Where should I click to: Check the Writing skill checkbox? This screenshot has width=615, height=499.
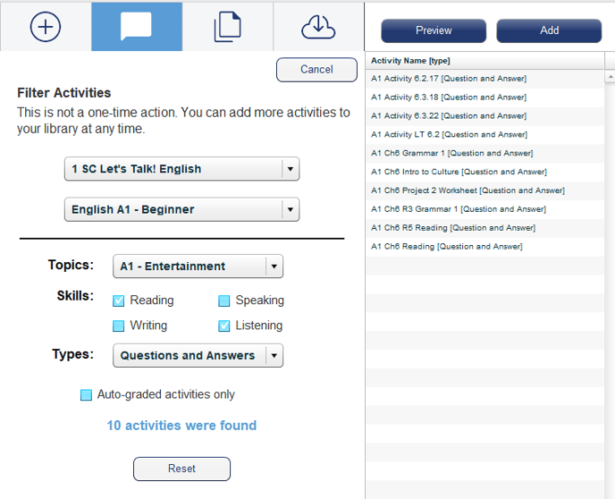pyautogui.click(x=119, y=326)
